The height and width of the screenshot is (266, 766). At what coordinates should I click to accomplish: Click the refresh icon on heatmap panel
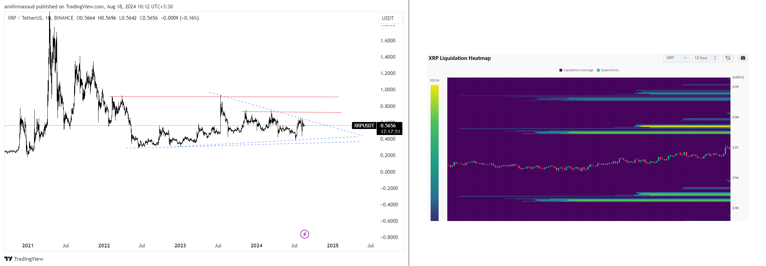pos(728,58)
